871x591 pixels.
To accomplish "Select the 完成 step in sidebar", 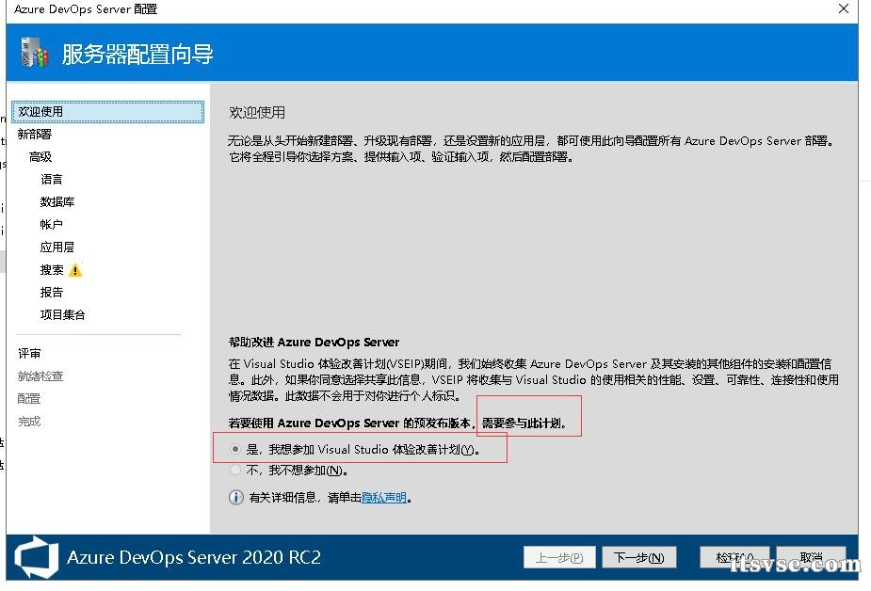I will tap(29, 422).
